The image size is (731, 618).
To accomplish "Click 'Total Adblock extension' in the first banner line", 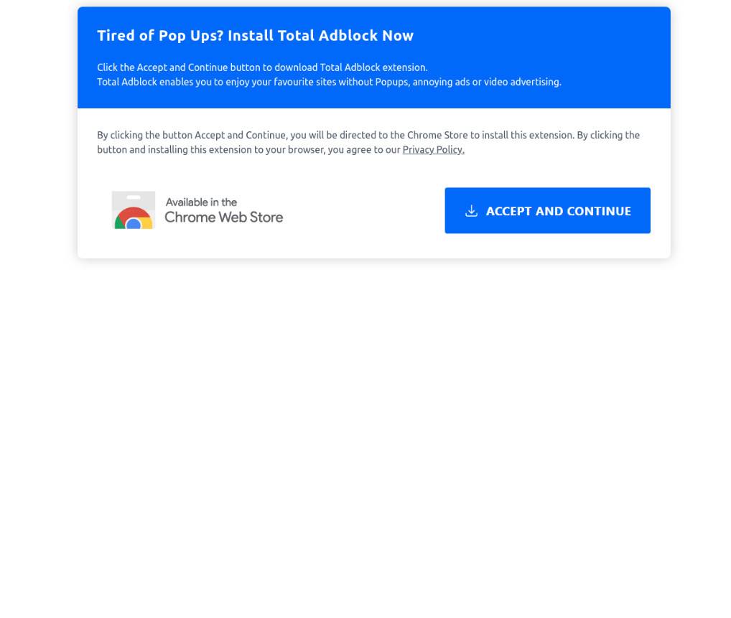I will click(x=373, y=67).
